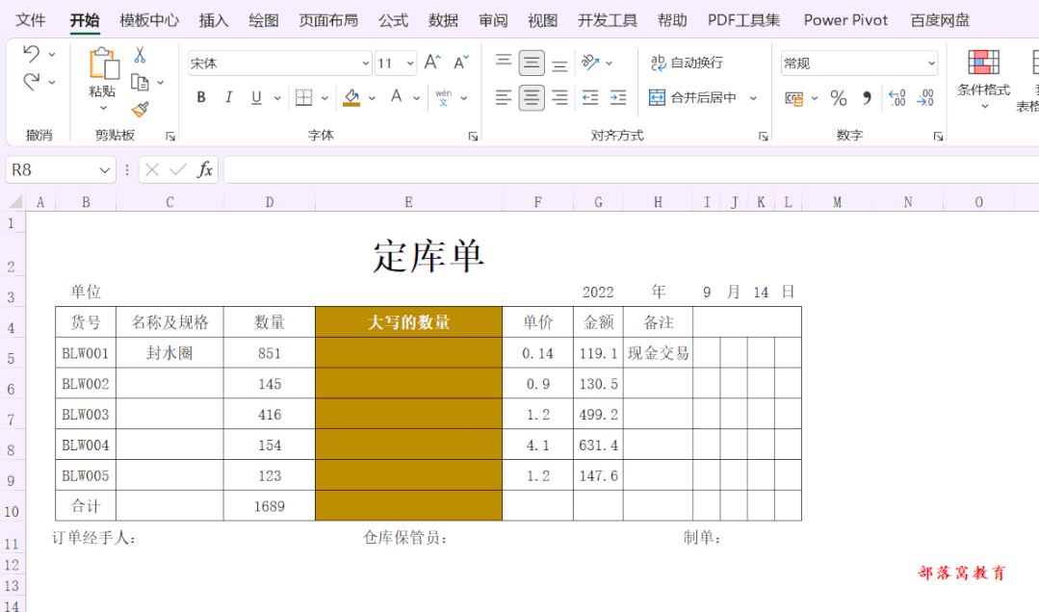The image size is (1039, 612).
Task: Toggle Underline formatting
Action: pyautogui.click(x=256, y=98)
